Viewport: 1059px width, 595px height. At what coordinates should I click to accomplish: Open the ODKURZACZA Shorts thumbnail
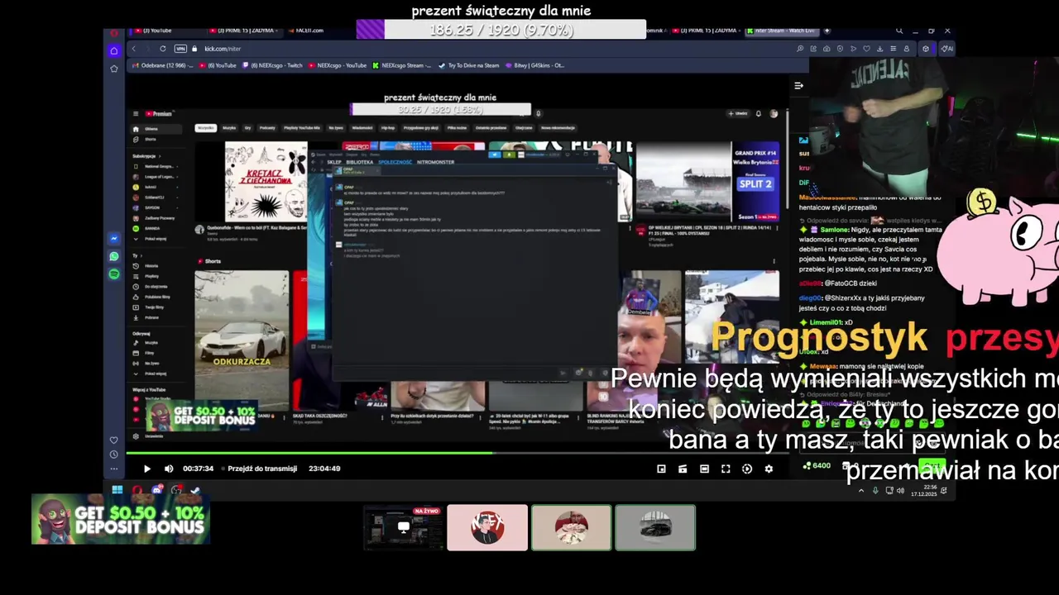point(242,340)
